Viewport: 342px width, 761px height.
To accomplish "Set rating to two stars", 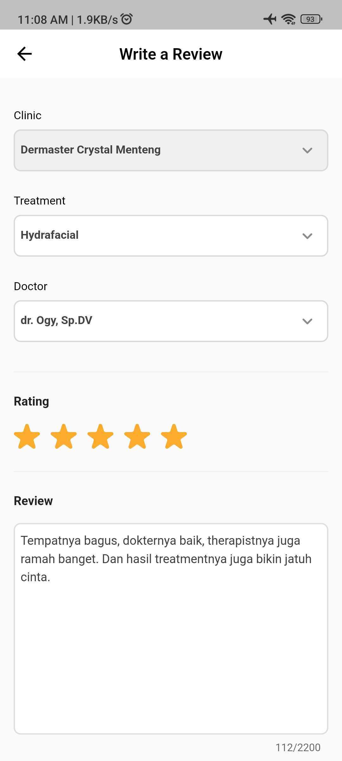I will (64, 437).
